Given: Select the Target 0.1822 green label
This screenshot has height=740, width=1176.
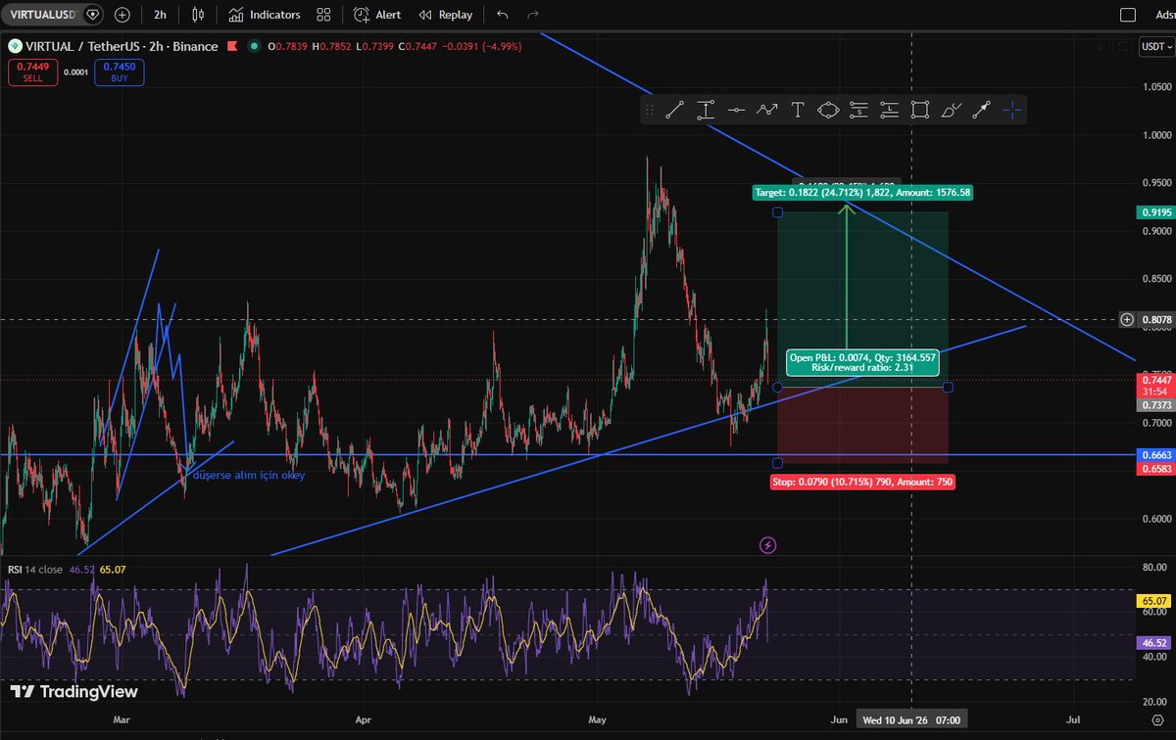Looking at the screenshot, I should click(x=862, y=194).
